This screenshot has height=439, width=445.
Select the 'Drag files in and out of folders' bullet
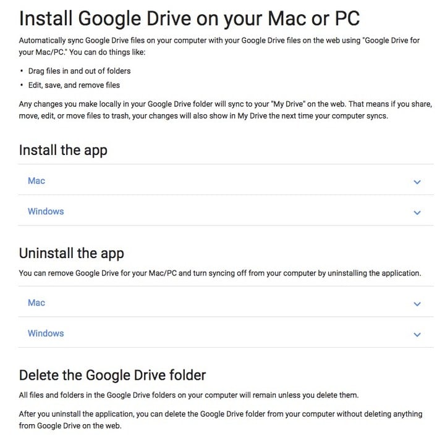click(79, 71)
